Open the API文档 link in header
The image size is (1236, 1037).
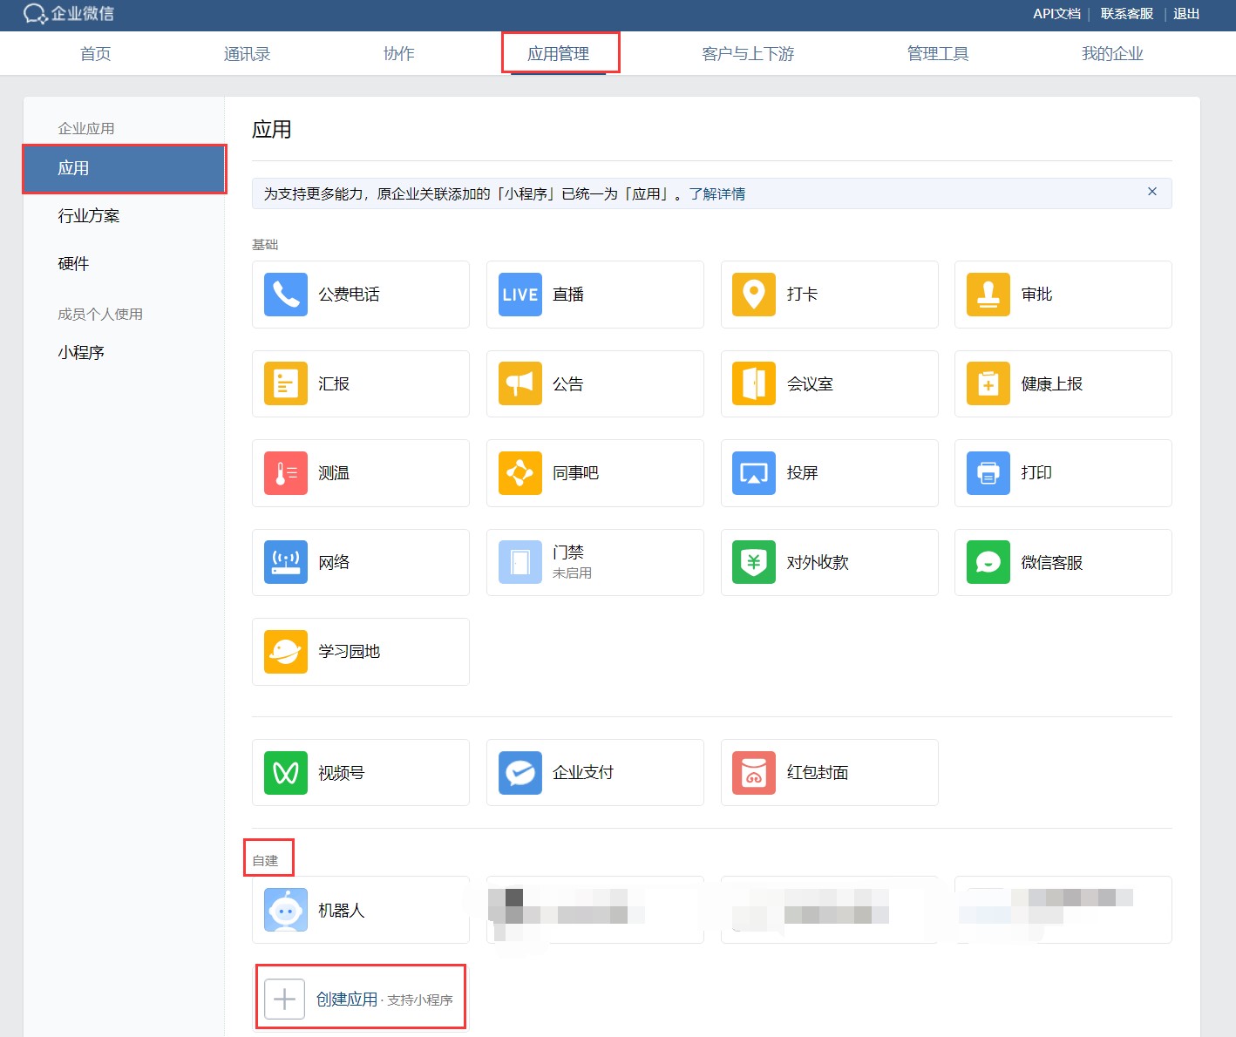coord(1056,14)
